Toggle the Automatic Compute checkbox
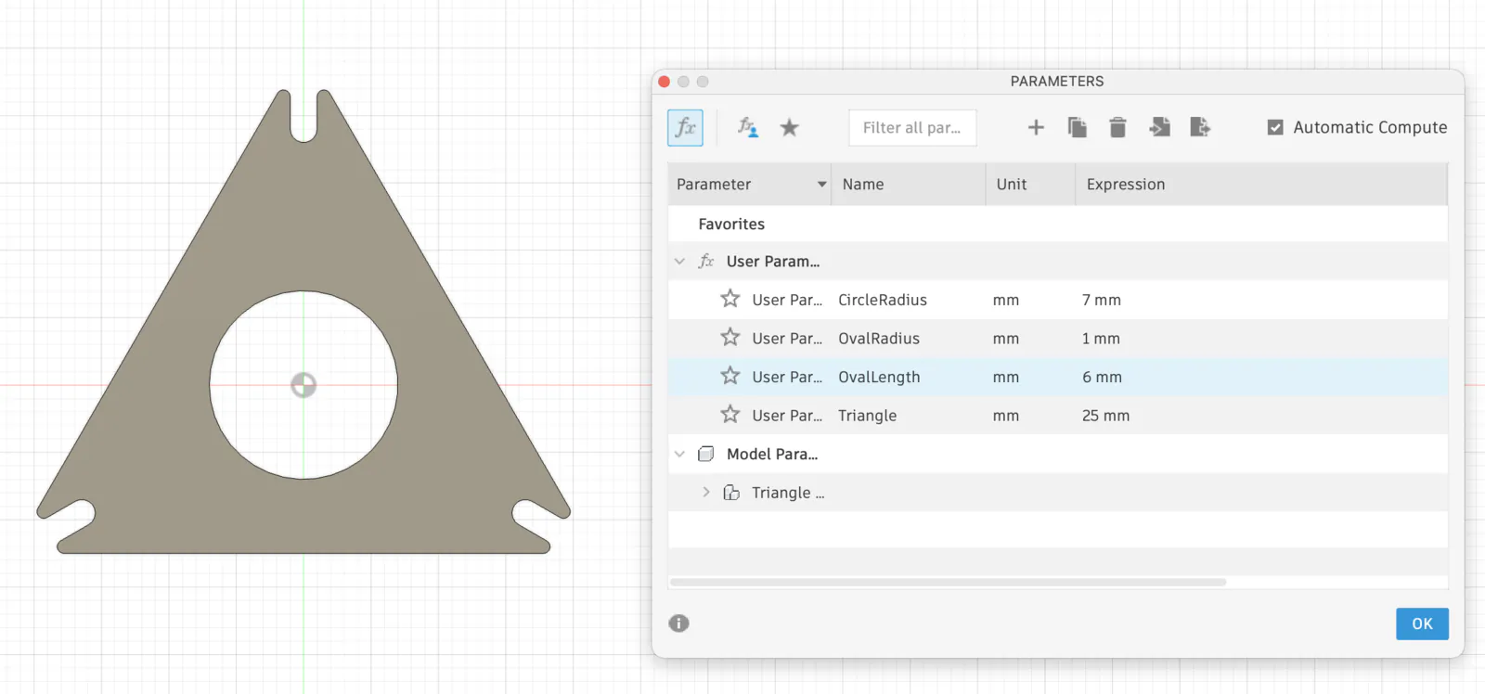The image size is (1485, 694). (x=1275, y=127)
